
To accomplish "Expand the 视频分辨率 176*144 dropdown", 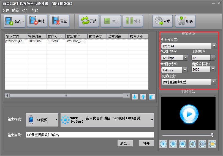I will coord(189,46).
